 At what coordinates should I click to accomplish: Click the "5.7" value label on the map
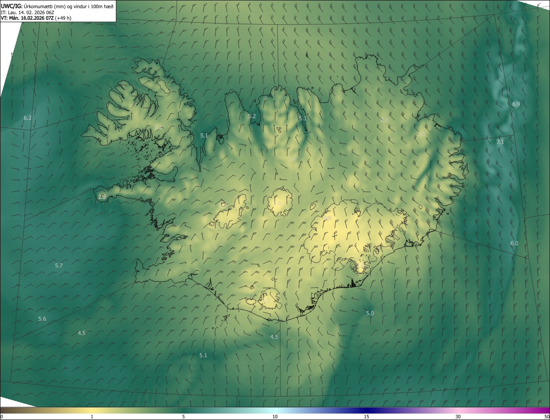pos(59,266)
